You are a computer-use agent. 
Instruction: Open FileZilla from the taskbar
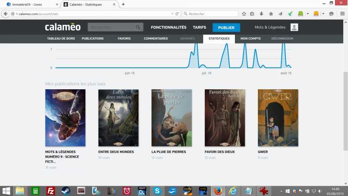coord(51,190)
